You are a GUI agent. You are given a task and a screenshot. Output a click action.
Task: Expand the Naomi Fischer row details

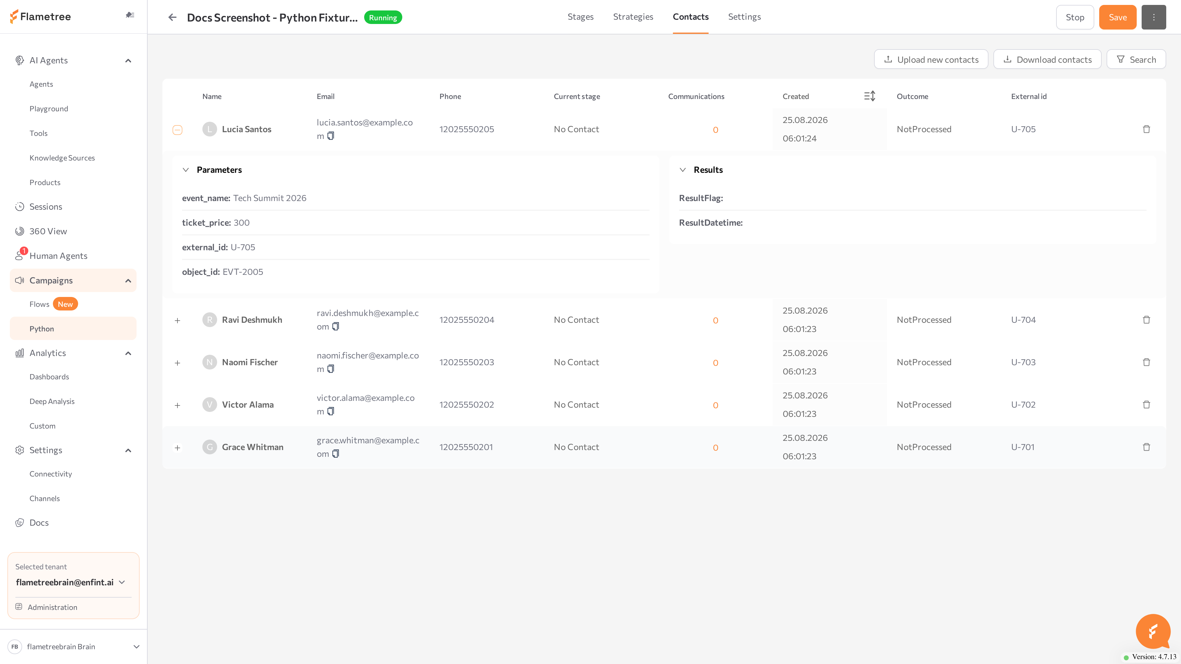[x=177, y=363]
